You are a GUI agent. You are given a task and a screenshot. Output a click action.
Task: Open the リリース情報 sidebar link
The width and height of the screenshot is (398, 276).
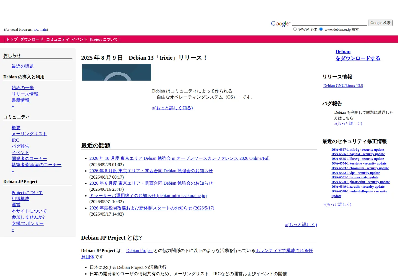(25, 94)
